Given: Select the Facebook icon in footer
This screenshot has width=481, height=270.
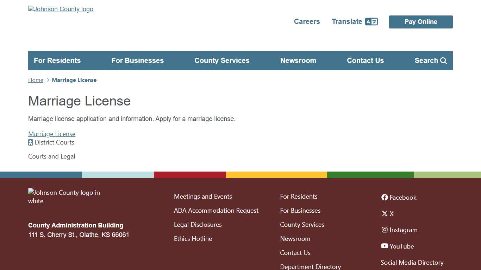Looking at the screenshot, I should pos(385,197).
